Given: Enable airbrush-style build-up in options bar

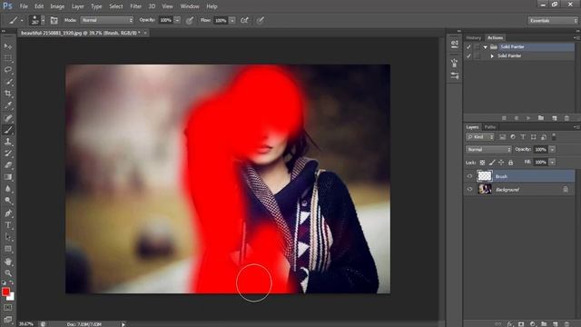Looking at the screenshot, I should click(244, 20).
